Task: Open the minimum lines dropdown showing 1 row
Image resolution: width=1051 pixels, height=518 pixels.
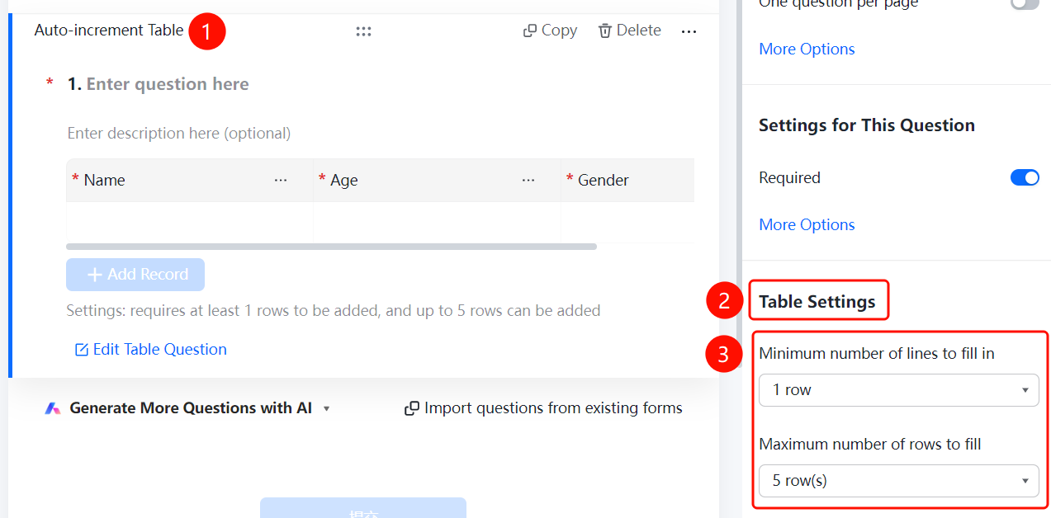Action: pos(899,390)
